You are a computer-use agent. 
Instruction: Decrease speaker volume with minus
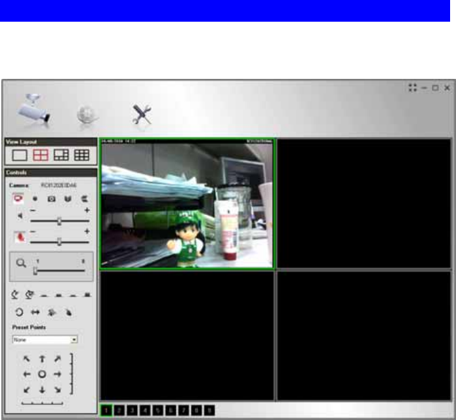click(x=33, y=210)
